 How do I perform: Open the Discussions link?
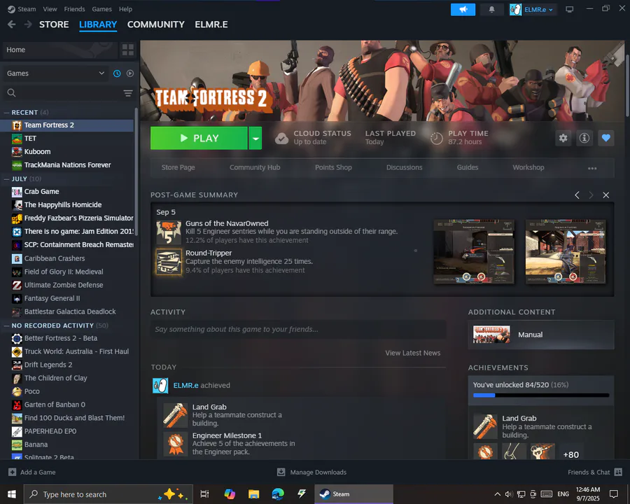click(x=404, y=167)
